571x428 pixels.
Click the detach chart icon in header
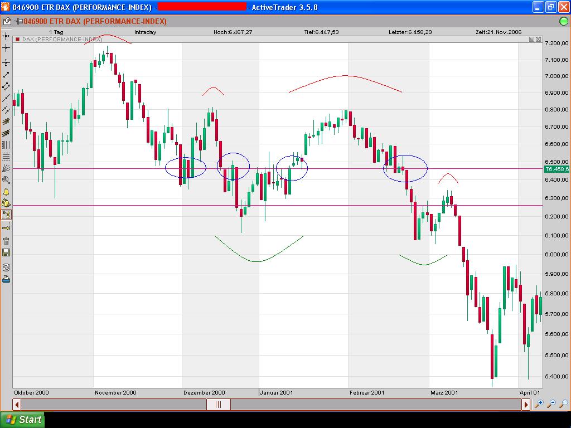click(7, 22)
